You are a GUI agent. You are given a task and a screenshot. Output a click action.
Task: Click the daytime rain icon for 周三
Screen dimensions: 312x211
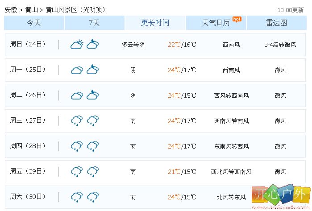[x=77, y=121]
